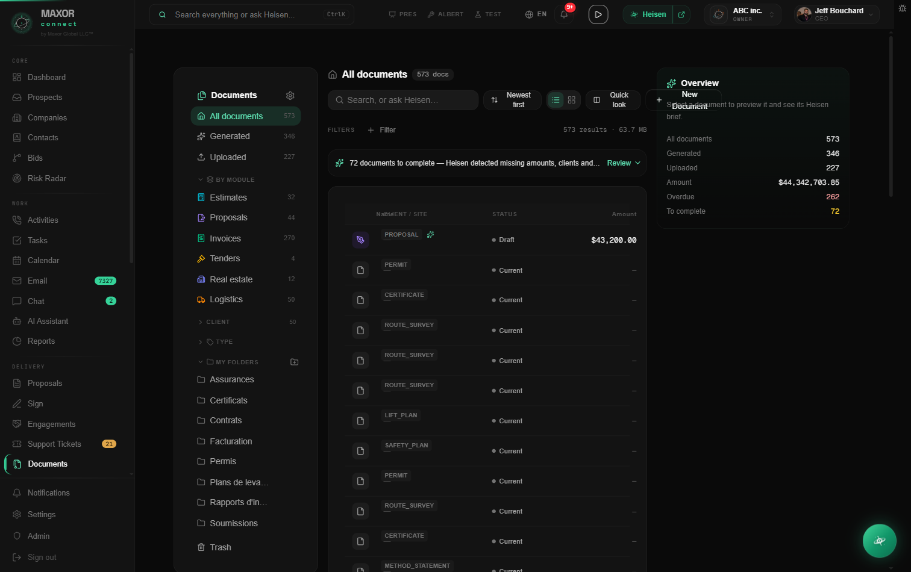Select All documents filter
Viewport: 911px width, 572px height.
click(246, 116)
